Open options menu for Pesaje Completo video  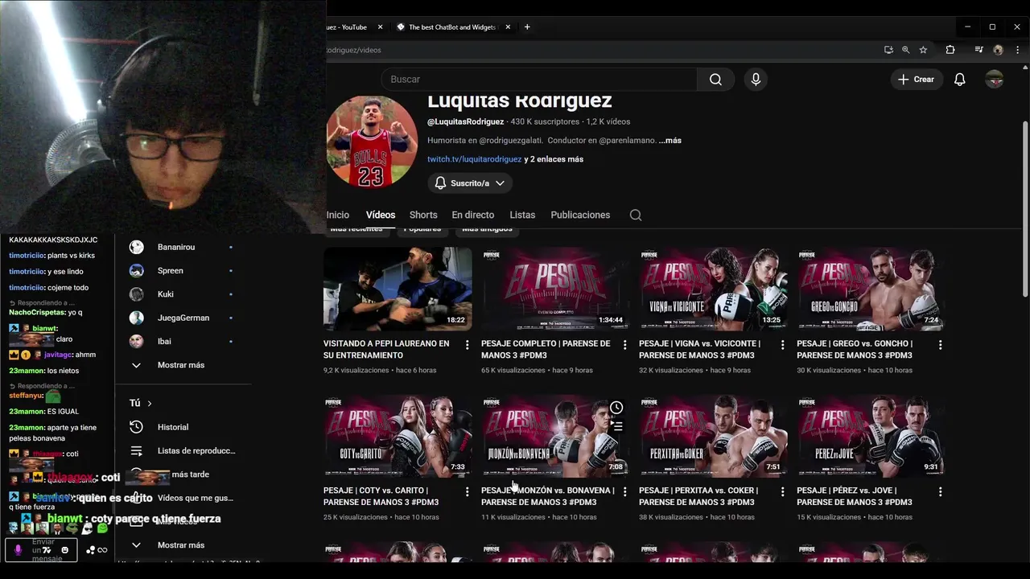[624, 344]
